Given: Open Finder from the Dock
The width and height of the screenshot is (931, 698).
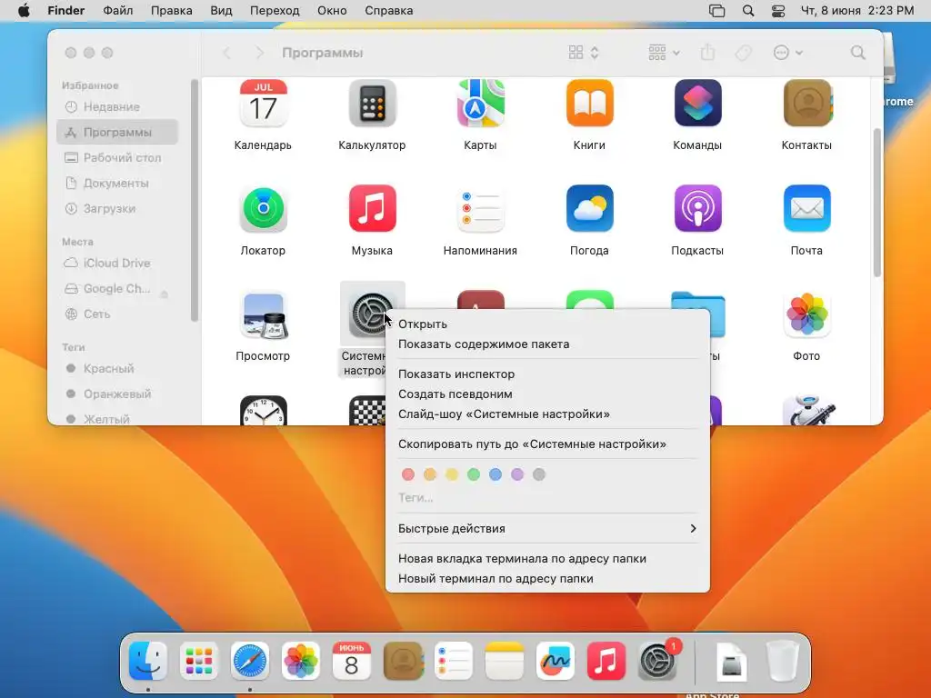Looking at the screenshot, I should click(x=148, y=661).
